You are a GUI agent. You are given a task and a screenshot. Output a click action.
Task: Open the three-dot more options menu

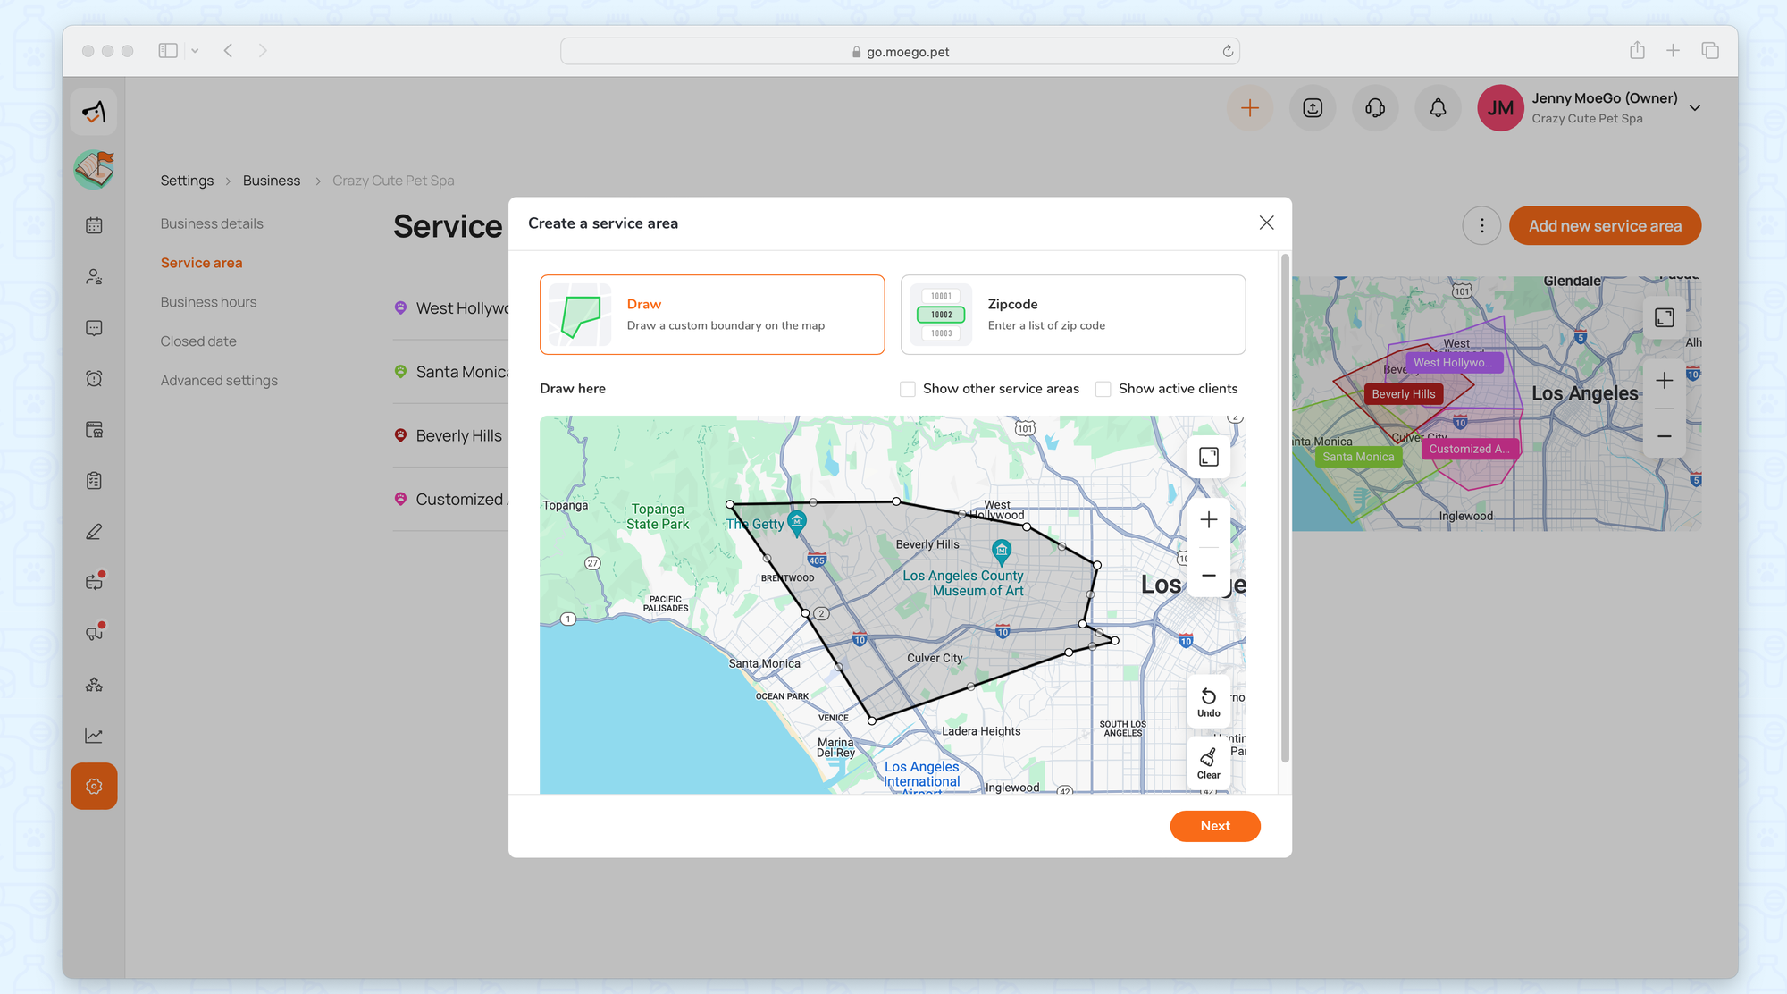tap(1481, 226)
